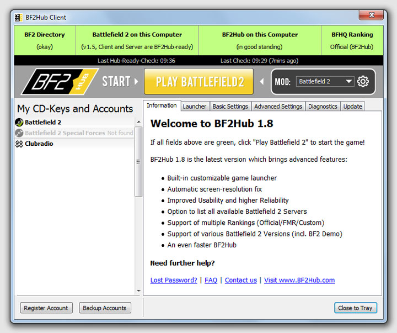Click the 'Not found' status label

[x=120, y=133]
